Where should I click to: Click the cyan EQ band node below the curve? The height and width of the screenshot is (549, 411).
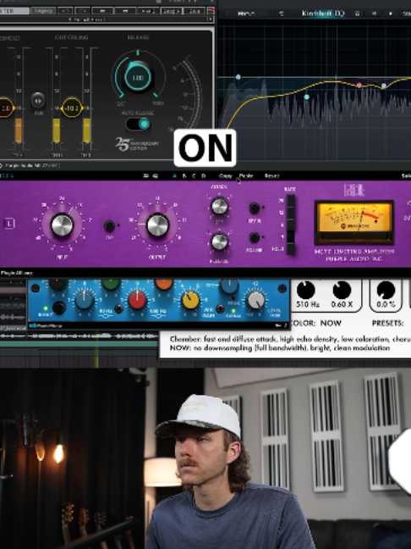306,97
